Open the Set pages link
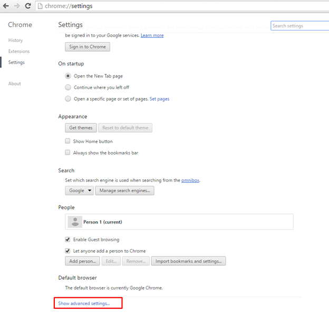 point(159,99)
